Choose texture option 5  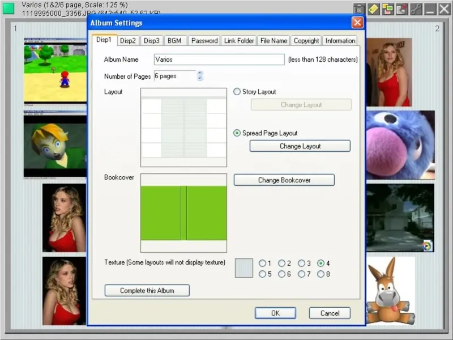pos(262,274)
